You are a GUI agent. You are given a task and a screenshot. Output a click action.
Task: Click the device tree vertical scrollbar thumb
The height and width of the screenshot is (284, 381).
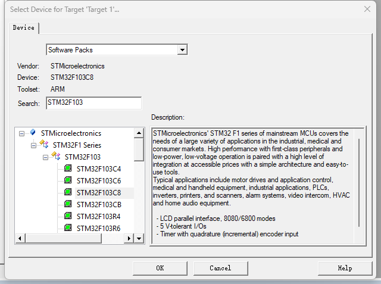coord(139,149)
